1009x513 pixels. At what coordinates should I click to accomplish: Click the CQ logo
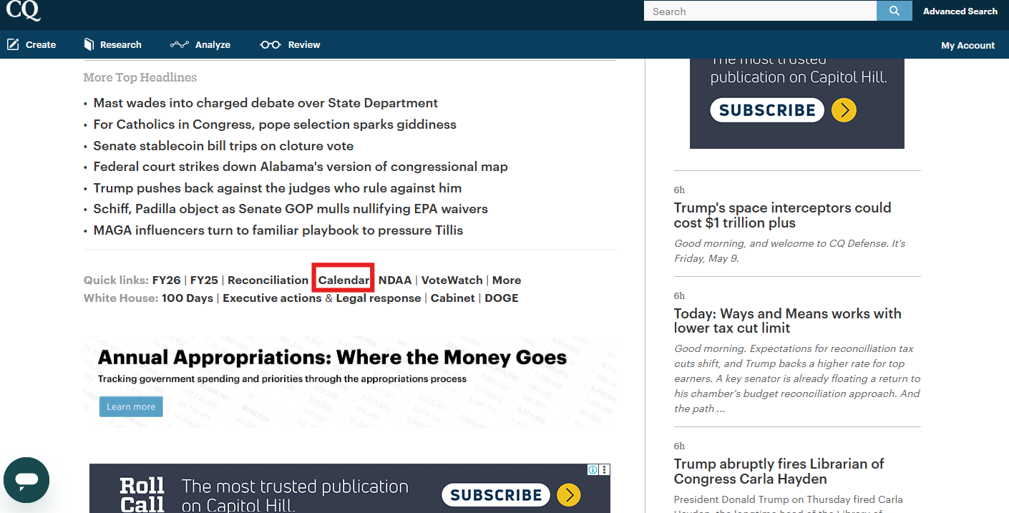click(x=23, y=10)
